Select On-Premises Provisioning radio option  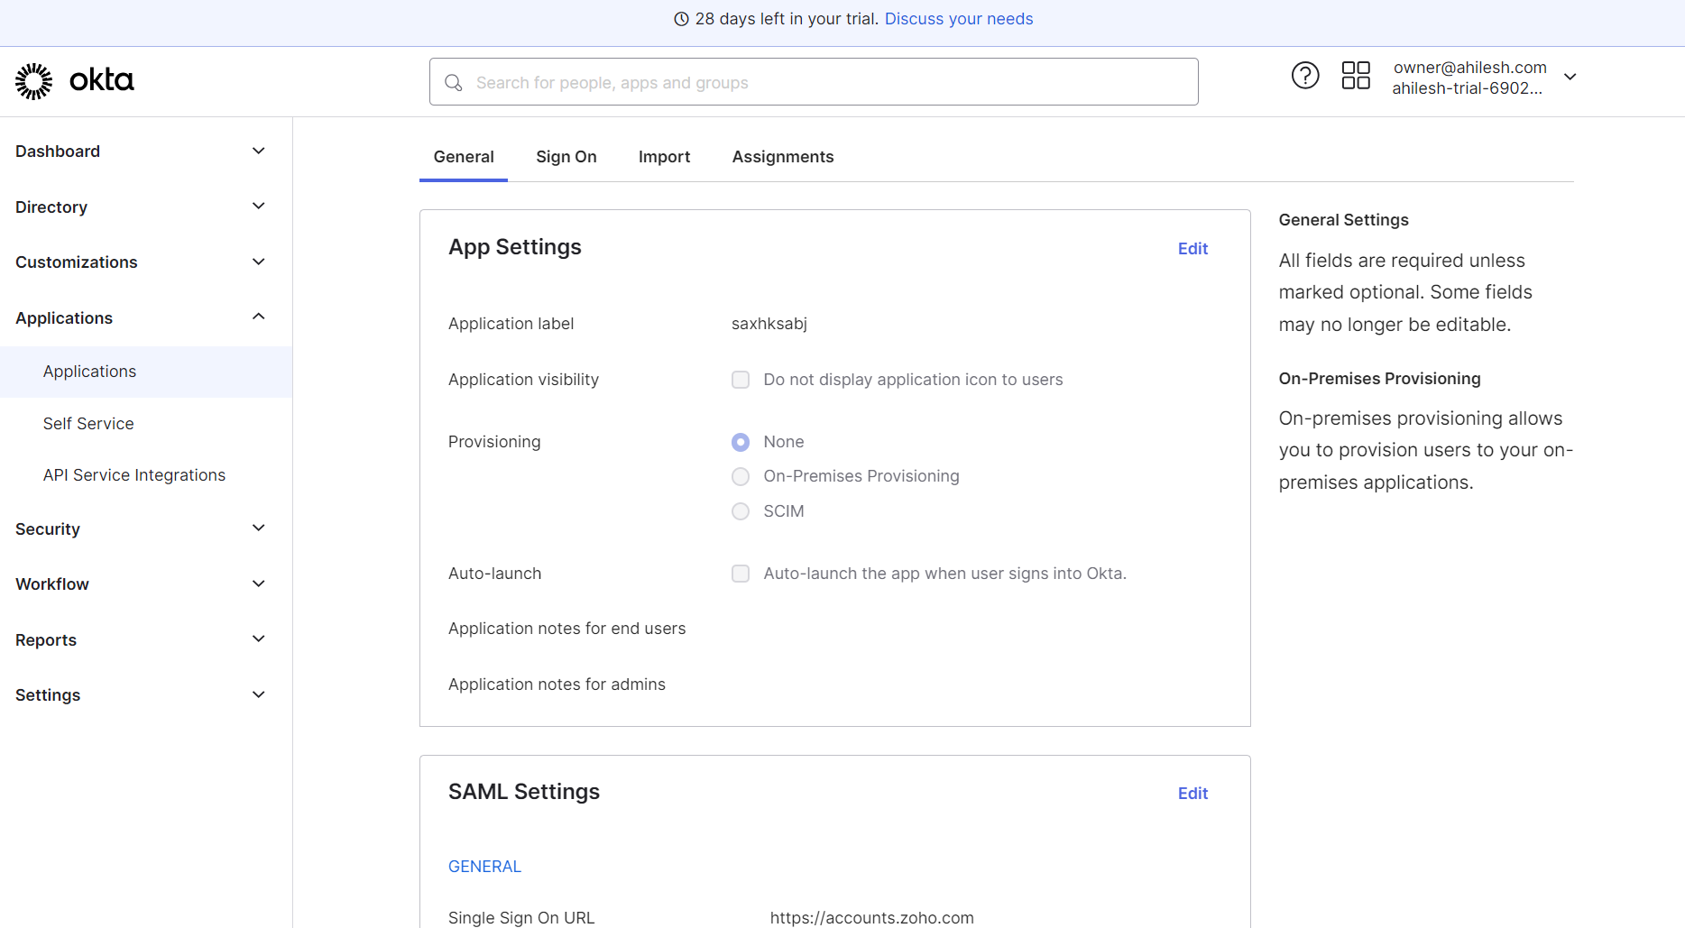741,476
